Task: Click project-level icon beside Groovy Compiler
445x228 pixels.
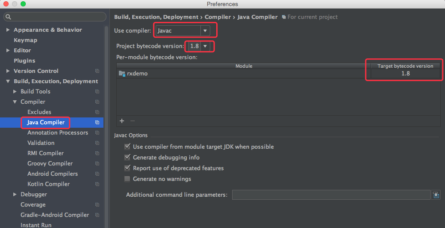Action: click(97, 164)
